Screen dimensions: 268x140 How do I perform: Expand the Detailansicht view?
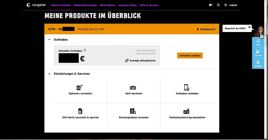[206, 29]
